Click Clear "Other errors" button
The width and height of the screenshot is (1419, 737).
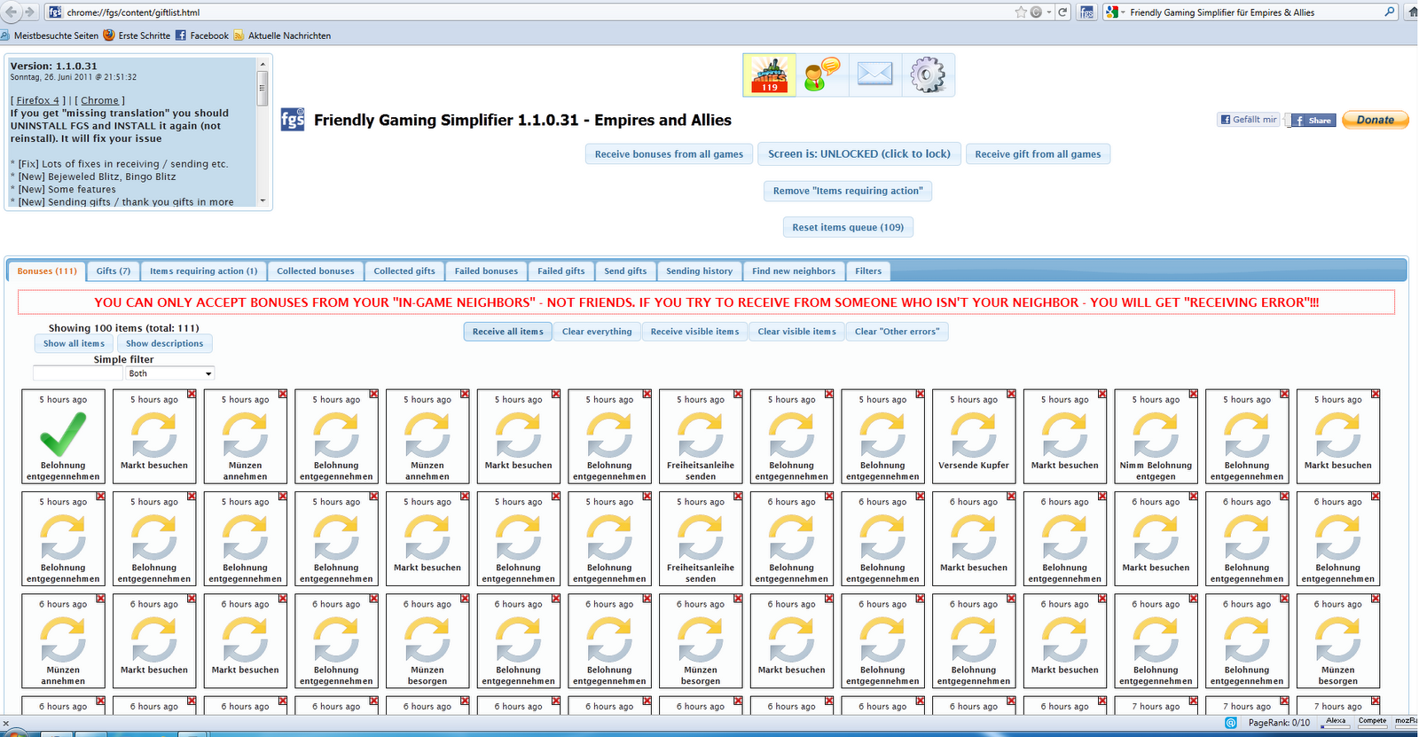(897, 332)
